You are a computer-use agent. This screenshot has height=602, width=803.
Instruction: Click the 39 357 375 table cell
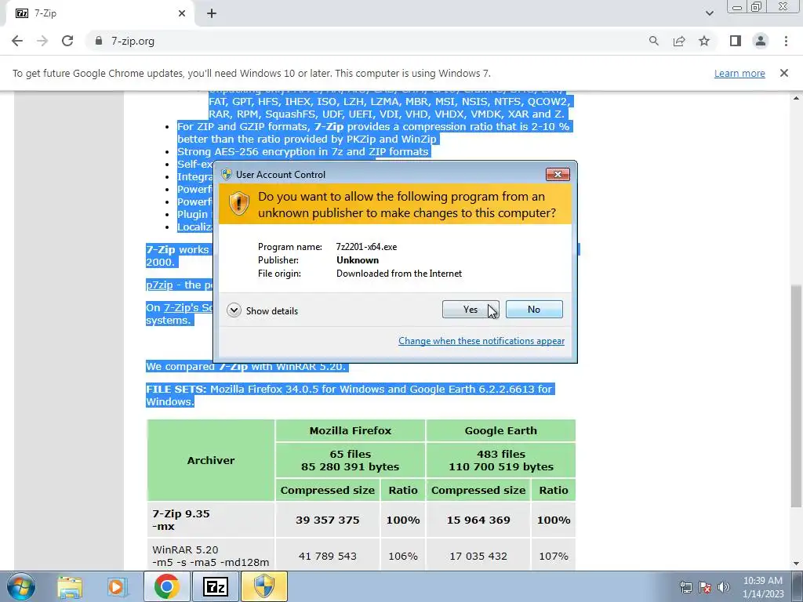(328, 520)
